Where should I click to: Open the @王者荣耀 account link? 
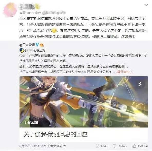pos(27,45)
